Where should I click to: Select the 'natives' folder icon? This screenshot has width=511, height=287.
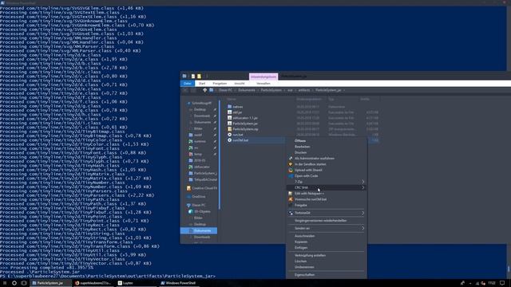pyautogui.click(x=230, y=107)
